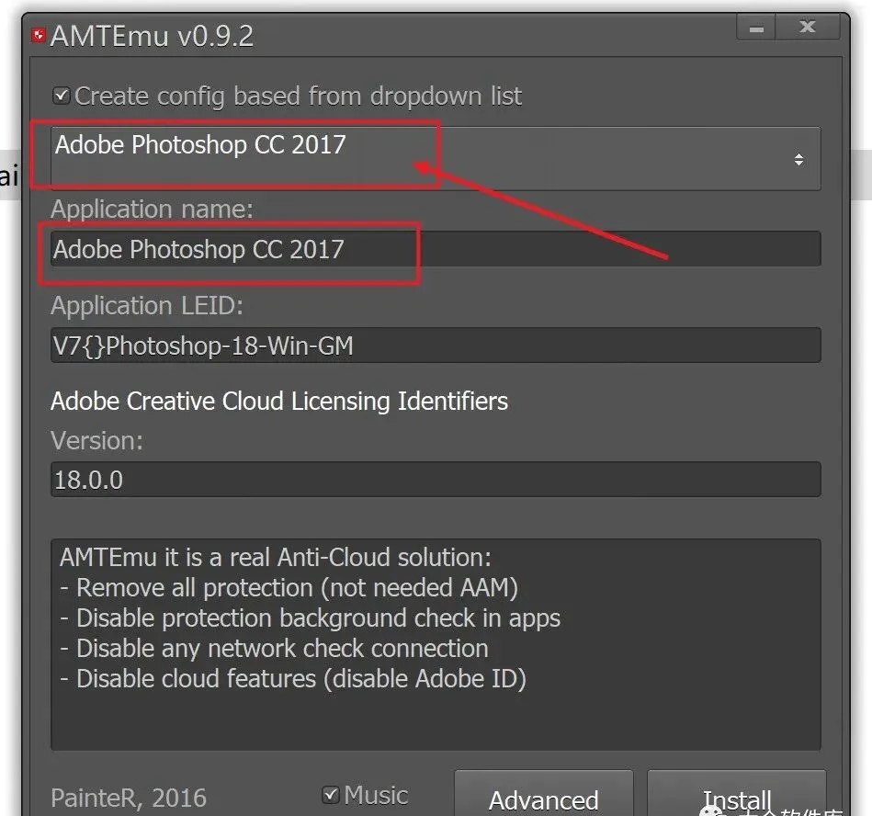Click the AMTEmu title bar app icon

40,36
